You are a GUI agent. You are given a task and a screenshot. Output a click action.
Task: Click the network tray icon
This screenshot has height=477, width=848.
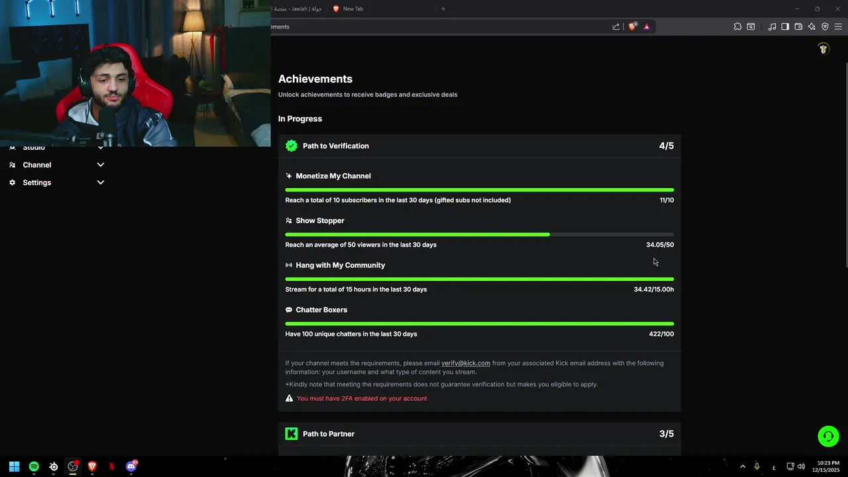[x=790, y=466]
